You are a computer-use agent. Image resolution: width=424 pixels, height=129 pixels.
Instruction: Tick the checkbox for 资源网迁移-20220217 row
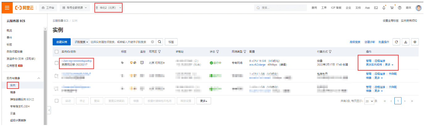(56, 63)
